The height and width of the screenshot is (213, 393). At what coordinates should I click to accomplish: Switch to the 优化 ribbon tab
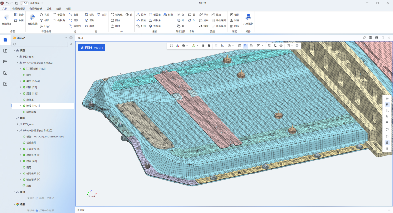point(49,9)
